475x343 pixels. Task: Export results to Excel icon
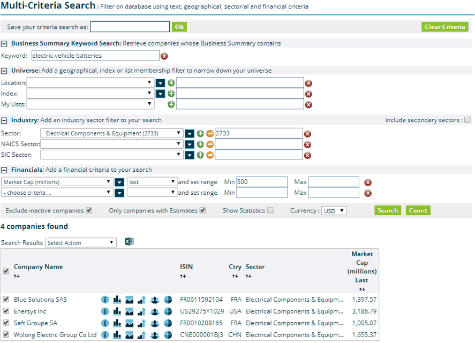(x=129, y=241)
